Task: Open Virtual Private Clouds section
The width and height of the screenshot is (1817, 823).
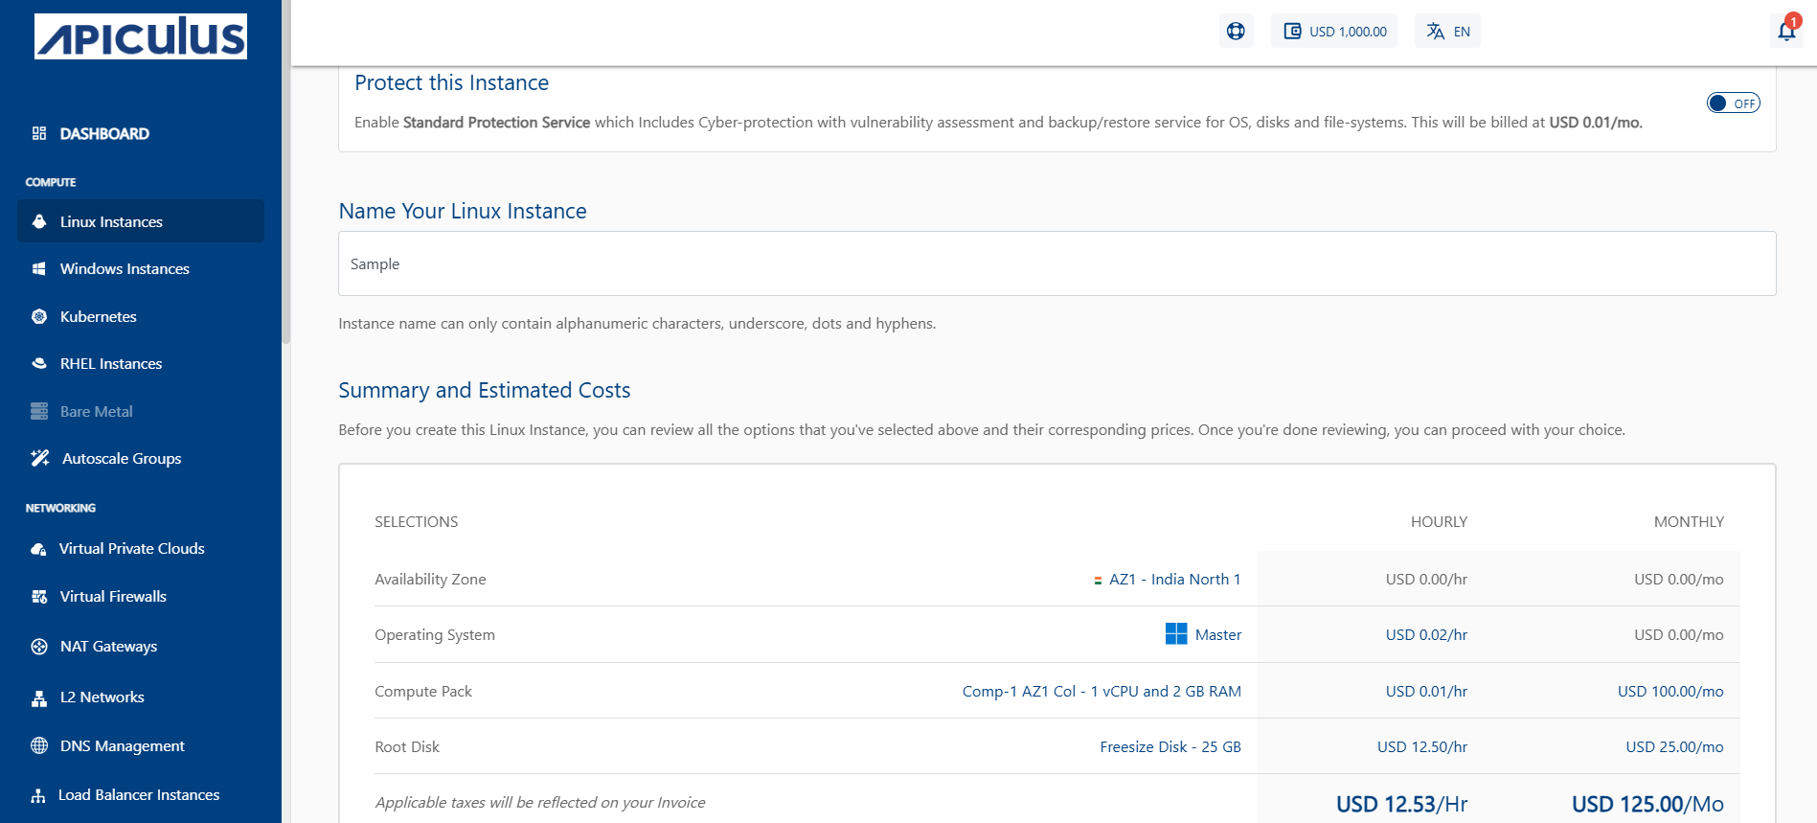Action: pyautogui.click(x=132, y=548)
